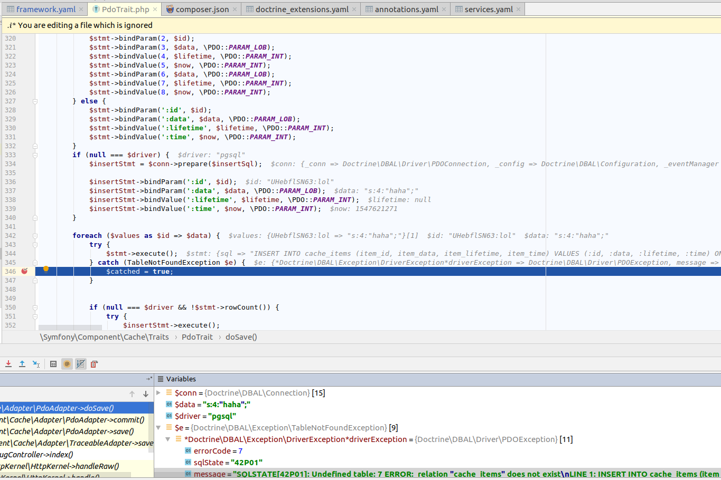Click line number 342 in the gutter
The width and height of the screenshot is (721, 480).
(10, 236)
